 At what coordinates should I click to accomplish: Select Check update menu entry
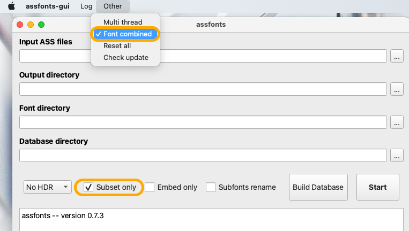125,58
